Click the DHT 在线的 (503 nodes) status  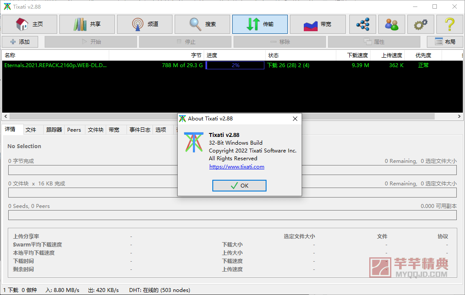pyautogui.click(x=159, y=290)
